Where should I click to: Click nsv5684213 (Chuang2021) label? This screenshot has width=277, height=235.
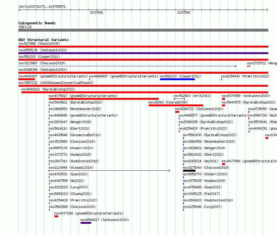(70, 194)
